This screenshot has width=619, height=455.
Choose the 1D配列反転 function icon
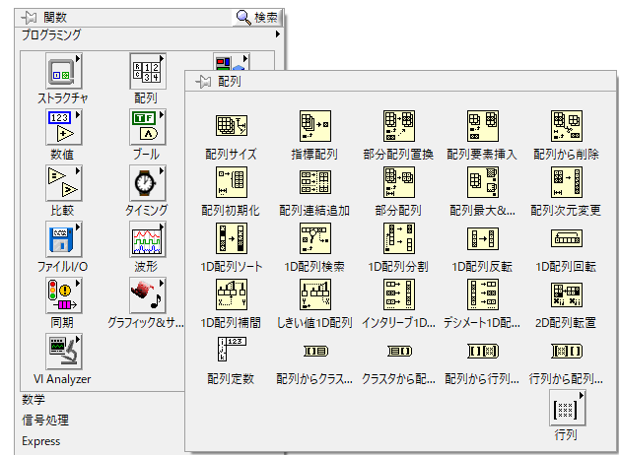point(482,240)
